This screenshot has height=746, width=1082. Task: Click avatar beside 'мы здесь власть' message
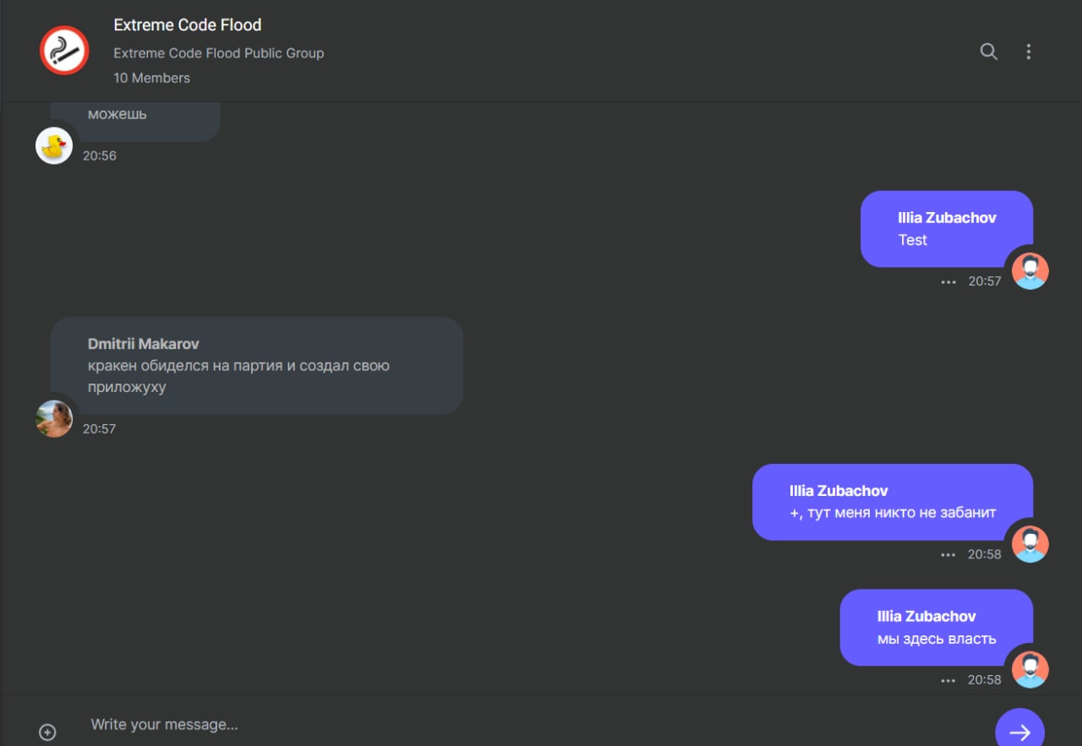[1030, 669]
